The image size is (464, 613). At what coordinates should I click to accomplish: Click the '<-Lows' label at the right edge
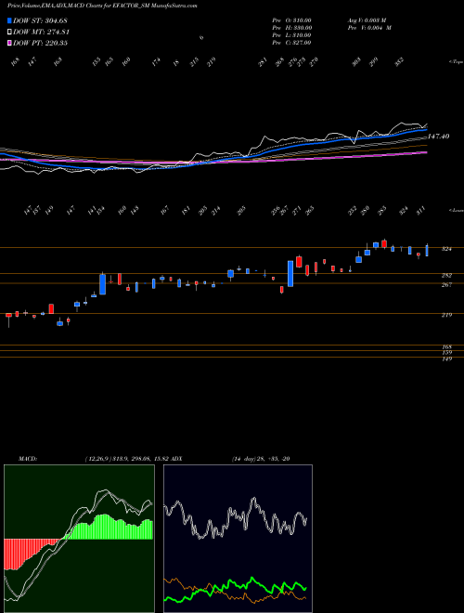(456, 210)
